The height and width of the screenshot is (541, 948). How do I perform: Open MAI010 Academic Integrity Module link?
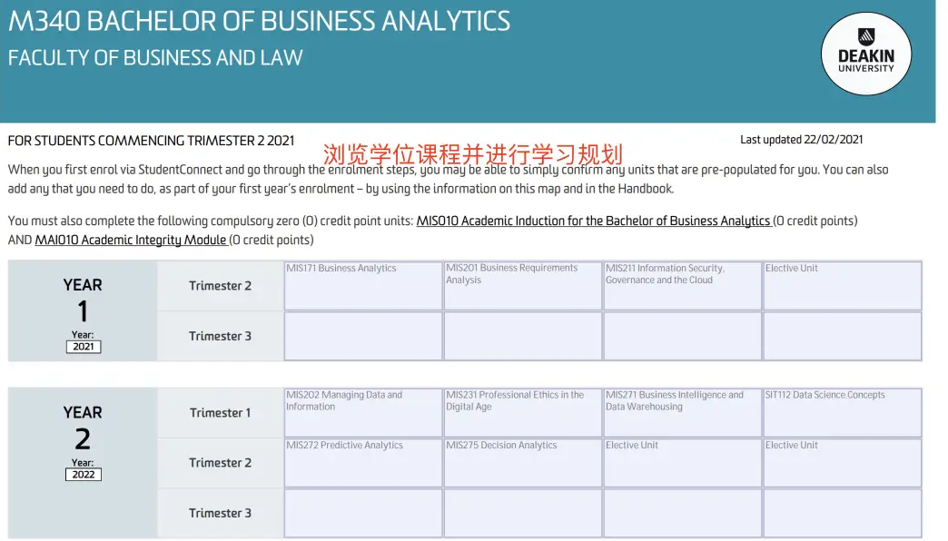click(131, 240)
